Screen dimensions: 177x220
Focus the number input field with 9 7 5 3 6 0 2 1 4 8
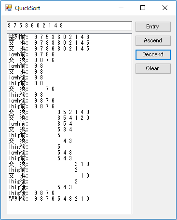(x=69, y=26)
